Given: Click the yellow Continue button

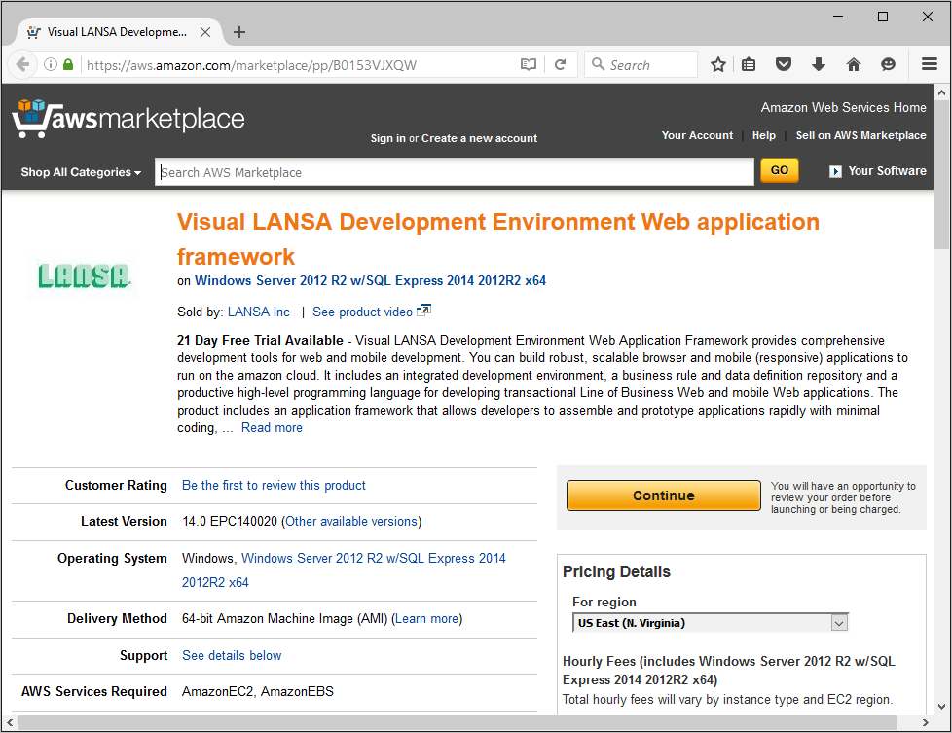Looking at the screenshot, I should click(x=664, y=495).
